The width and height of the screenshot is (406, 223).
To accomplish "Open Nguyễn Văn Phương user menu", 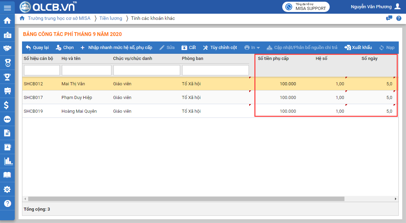I will click(375, 7).
